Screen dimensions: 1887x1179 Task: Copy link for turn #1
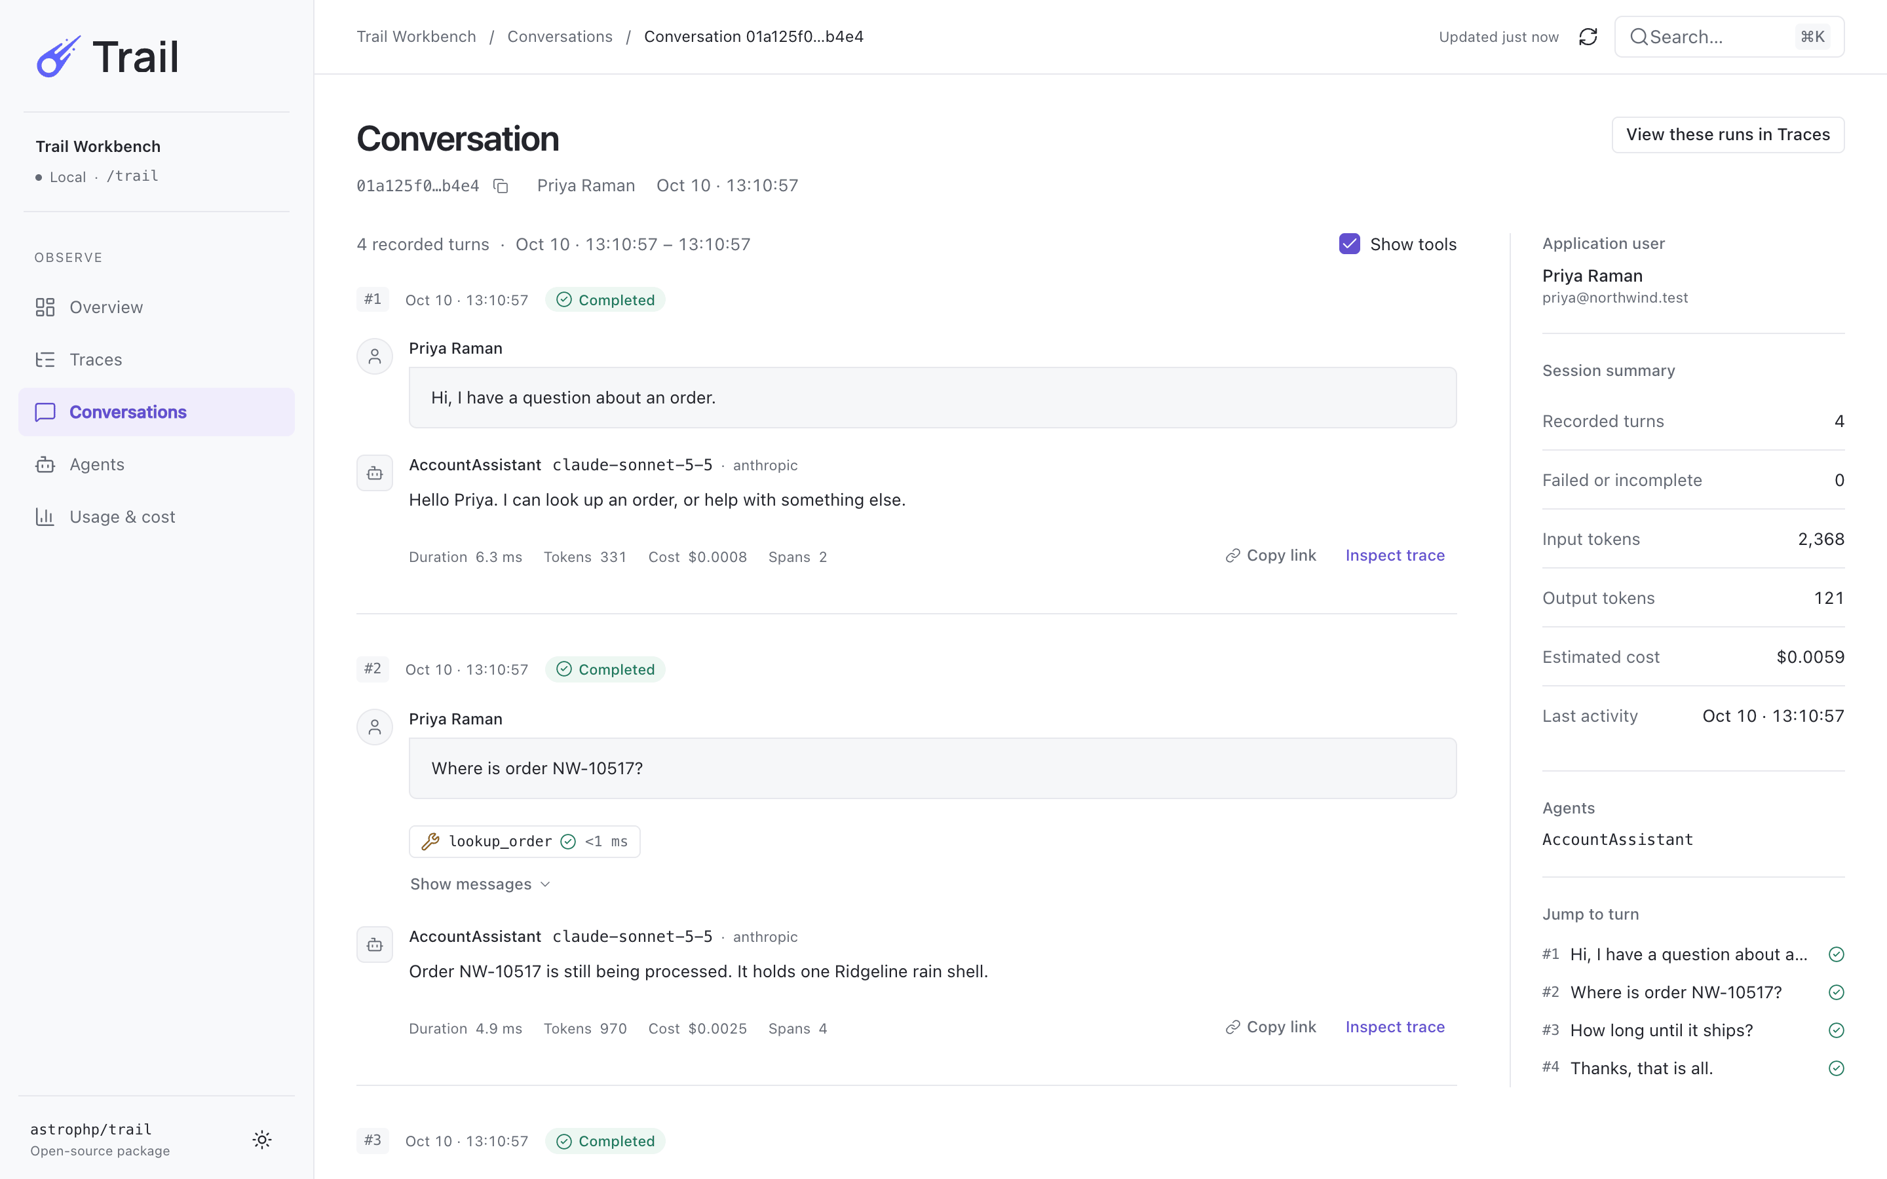(x=1271, y=555)
